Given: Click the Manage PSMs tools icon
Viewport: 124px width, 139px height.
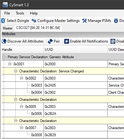Looking at the screenshot, I should coord(85,21).
